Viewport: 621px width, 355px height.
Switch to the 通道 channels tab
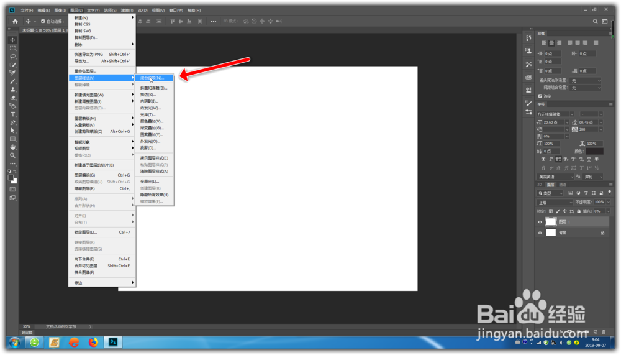click(563, 185)
